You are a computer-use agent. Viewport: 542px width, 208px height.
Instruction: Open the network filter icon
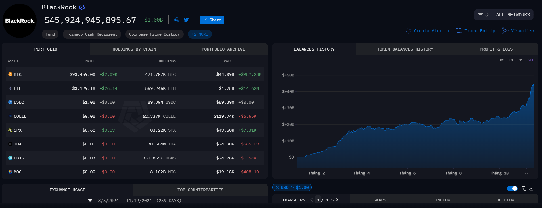[x=480, y=15]
